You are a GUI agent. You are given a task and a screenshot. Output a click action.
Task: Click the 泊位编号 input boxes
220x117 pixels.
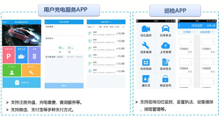coord(64,31)
